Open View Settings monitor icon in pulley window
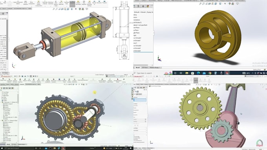The image size is (267, 150). tap(238, 4)
